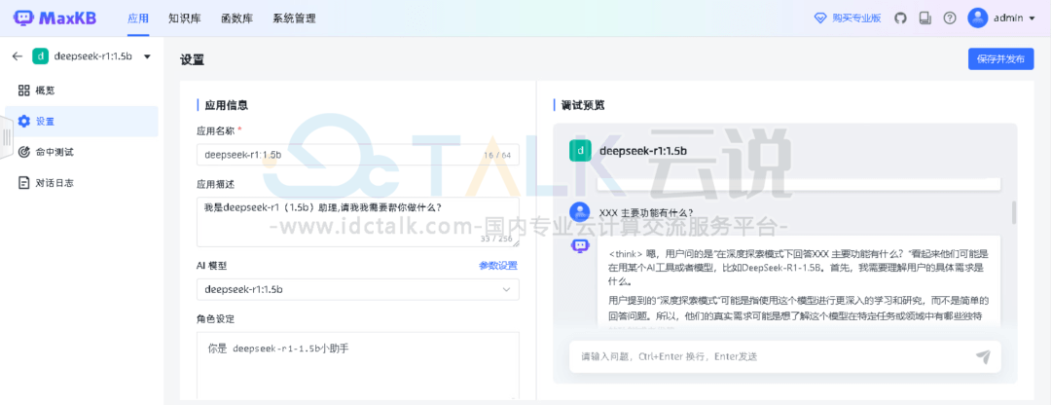1051x405 pixels.
Task: Open 概览 in the sidebar
Action: click(x=82, y=91)
